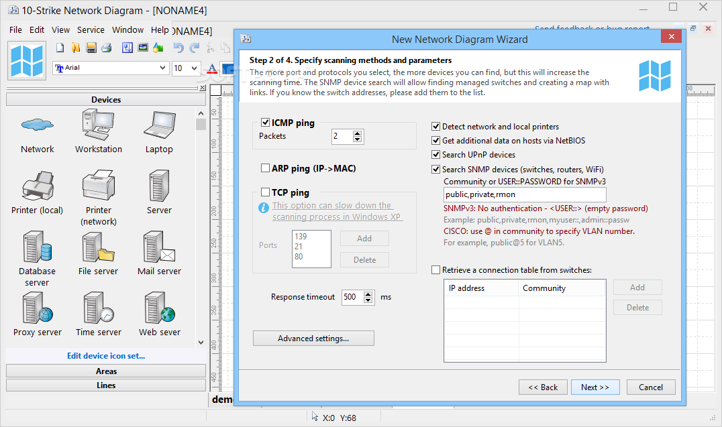722x427 pixels.
Task: Decrease the ICMP Packets spinner value
Action: click(x=358, y=139)
